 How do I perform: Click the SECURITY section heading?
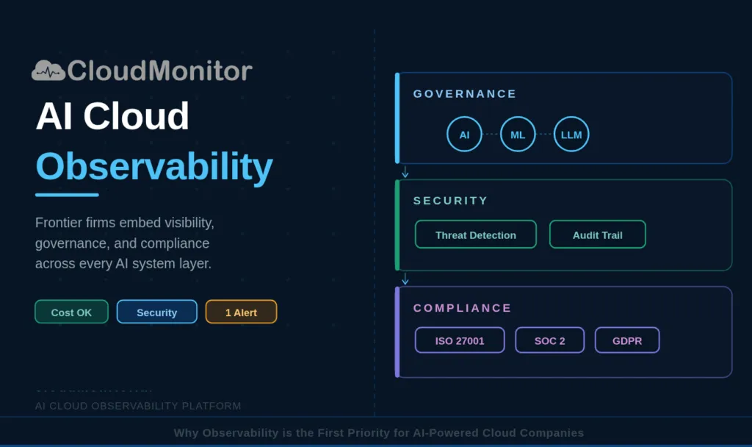(450, 201)
